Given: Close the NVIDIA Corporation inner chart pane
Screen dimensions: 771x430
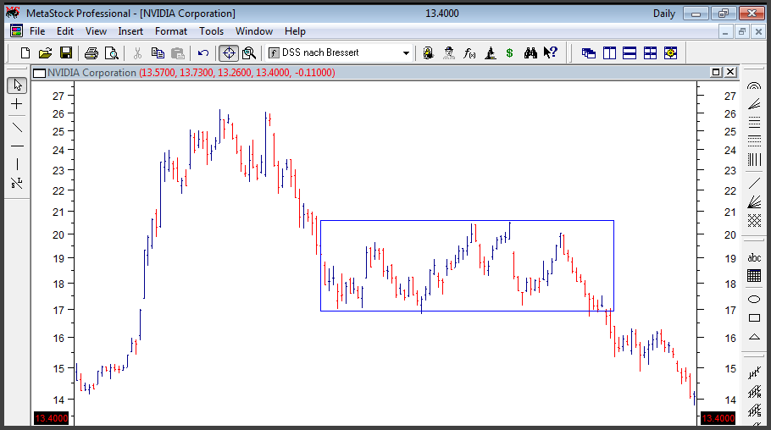Looking at the screenshot, I should [x=730, y=72].
